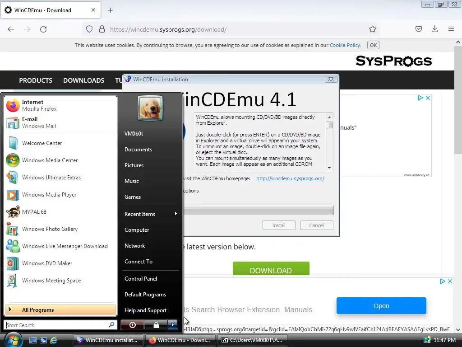Click the user account dog picture
Viewport: 462px width, 347px height.
point(150,108)
